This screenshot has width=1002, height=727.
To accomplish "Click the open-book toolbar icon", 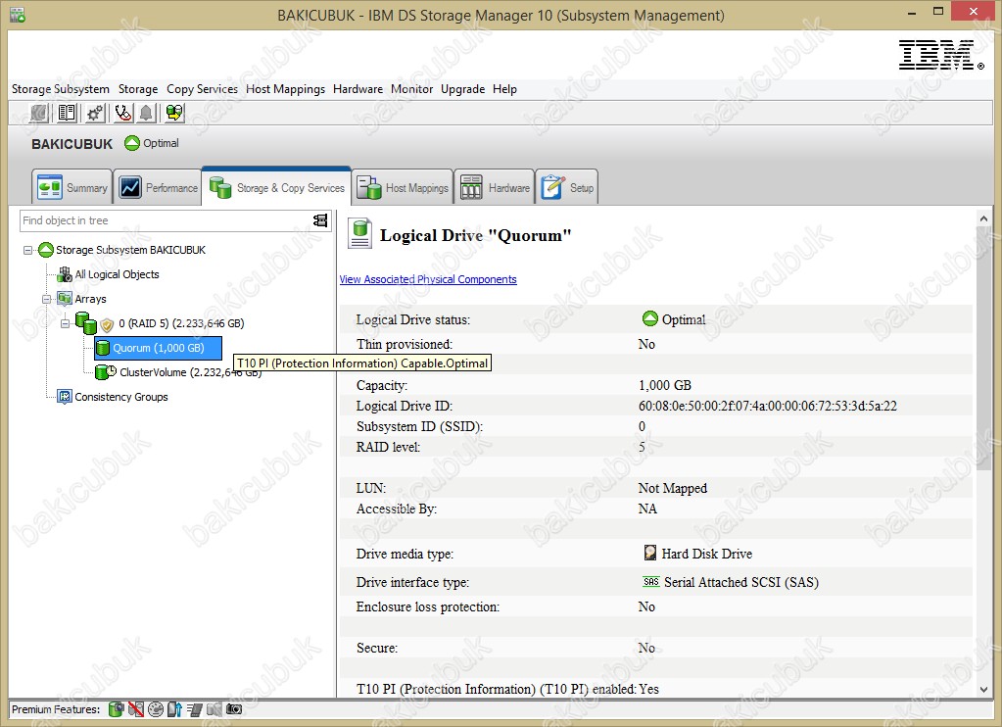I will point(67,114).
